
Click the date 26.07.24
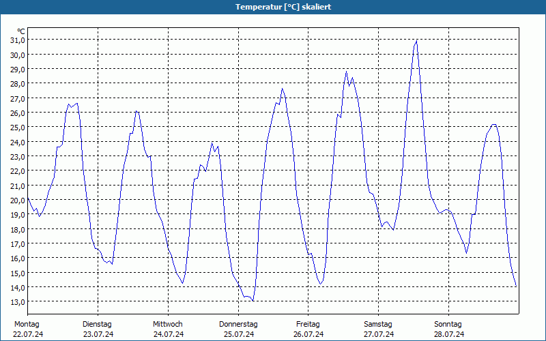[308, 334]
